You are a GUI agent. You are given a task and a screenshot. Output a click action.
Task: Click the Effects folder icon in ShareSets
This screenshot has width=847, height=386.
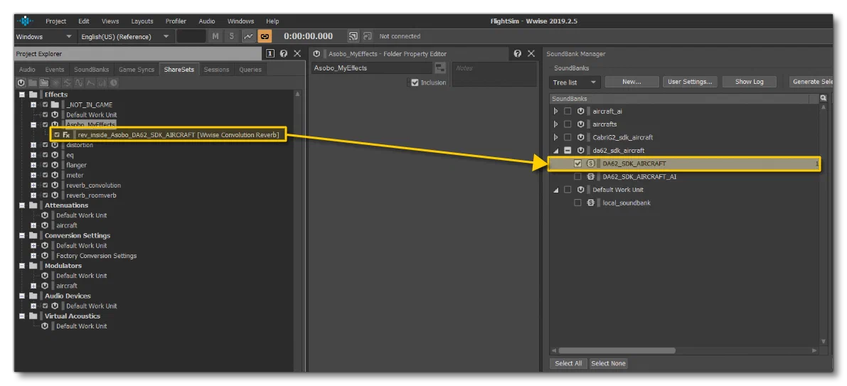point(33,95)
